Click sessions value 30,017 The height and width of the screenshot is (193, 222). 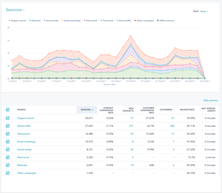89,118
